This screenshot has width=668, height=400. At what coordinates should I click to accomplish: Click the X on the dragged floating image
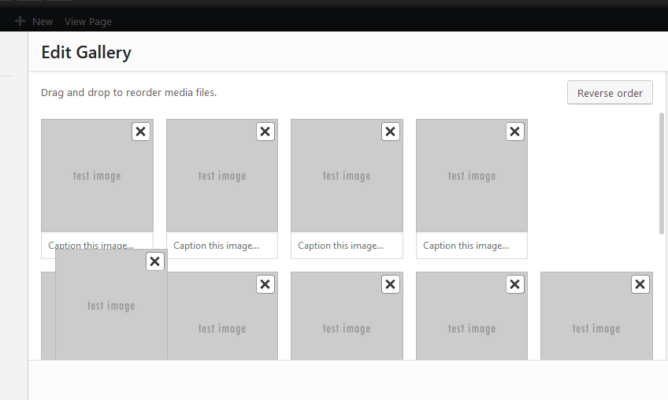(155, 261)
